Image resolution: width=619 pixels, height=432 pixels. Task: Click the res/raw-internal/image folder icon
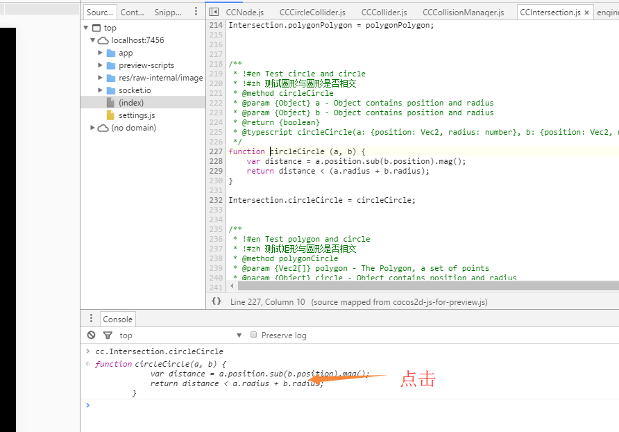[111, 78]
